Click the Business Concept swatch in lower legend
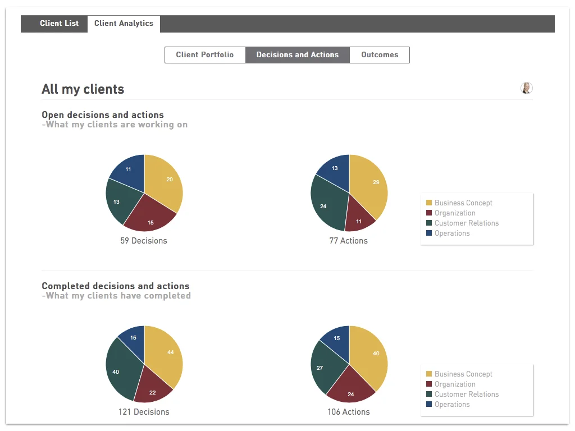This screenshot has height=431, width=575. point(429,374)
